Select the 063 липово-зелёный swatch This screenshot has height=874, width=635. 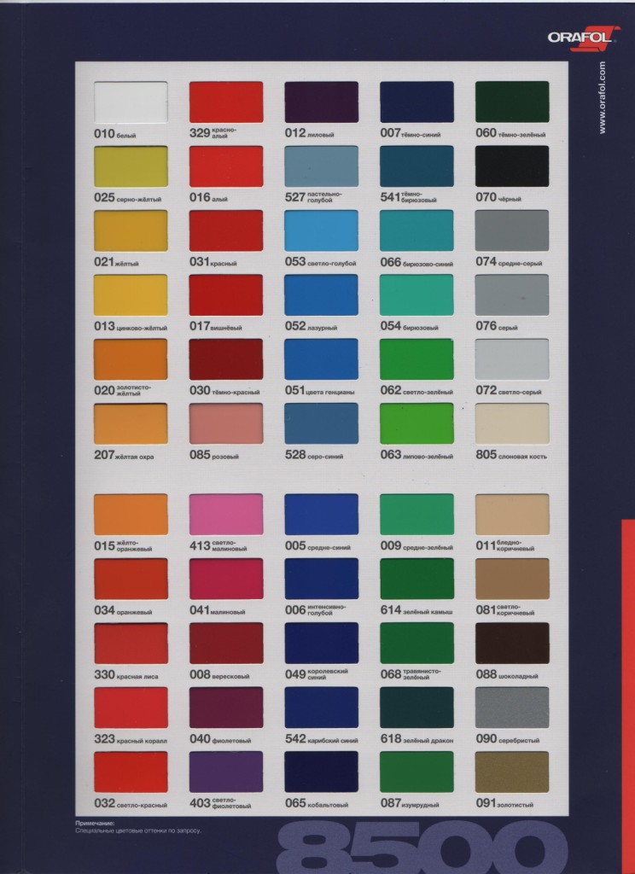tap(417, 423)
